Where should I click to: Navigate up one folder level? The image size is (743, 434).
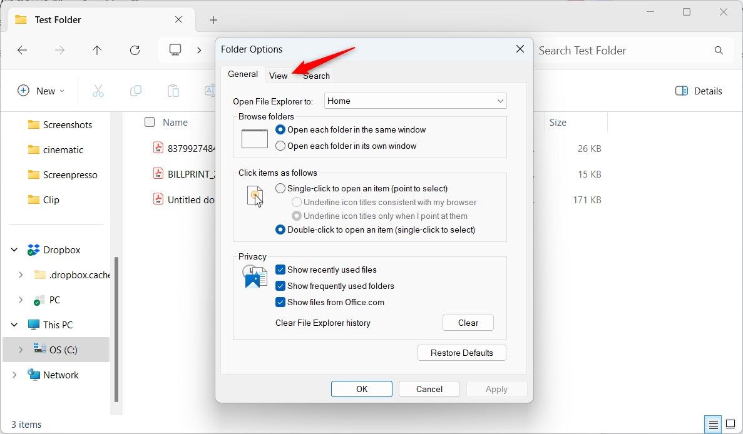click(x=97, y=50)
